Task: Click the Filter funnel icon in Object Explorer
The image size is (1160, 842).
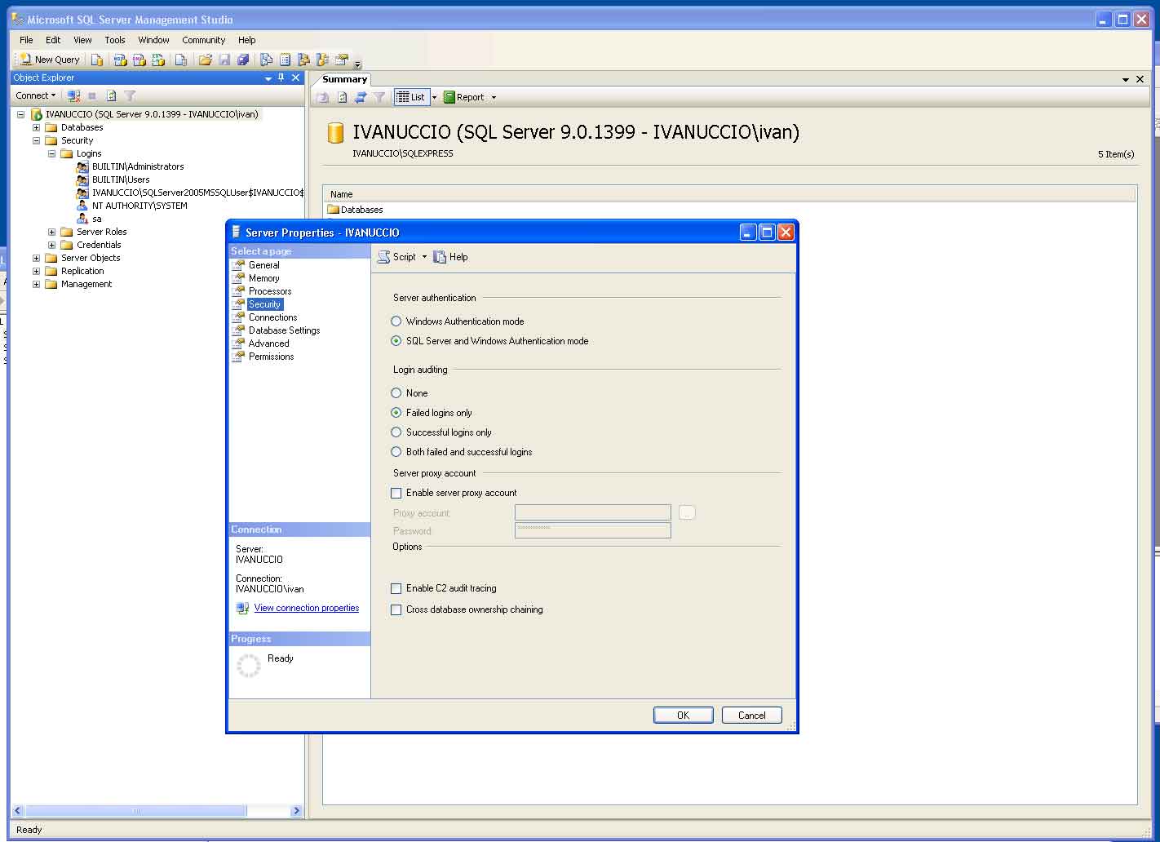Action: point(130,95)
